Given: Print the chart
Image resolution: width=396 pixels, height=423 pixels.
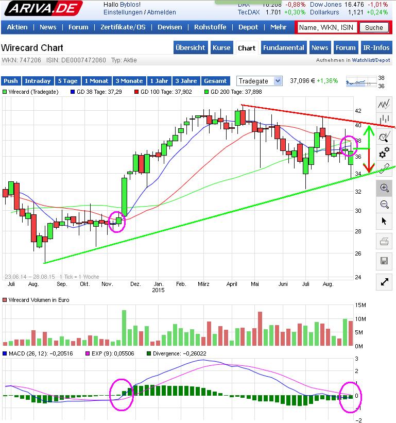Looking at the screenshot, I should (x=384, y=241).
